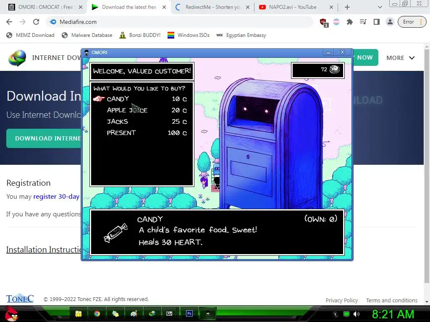
Task: Click the Installation Instructions heading link
Action: [x=44, y=249]
